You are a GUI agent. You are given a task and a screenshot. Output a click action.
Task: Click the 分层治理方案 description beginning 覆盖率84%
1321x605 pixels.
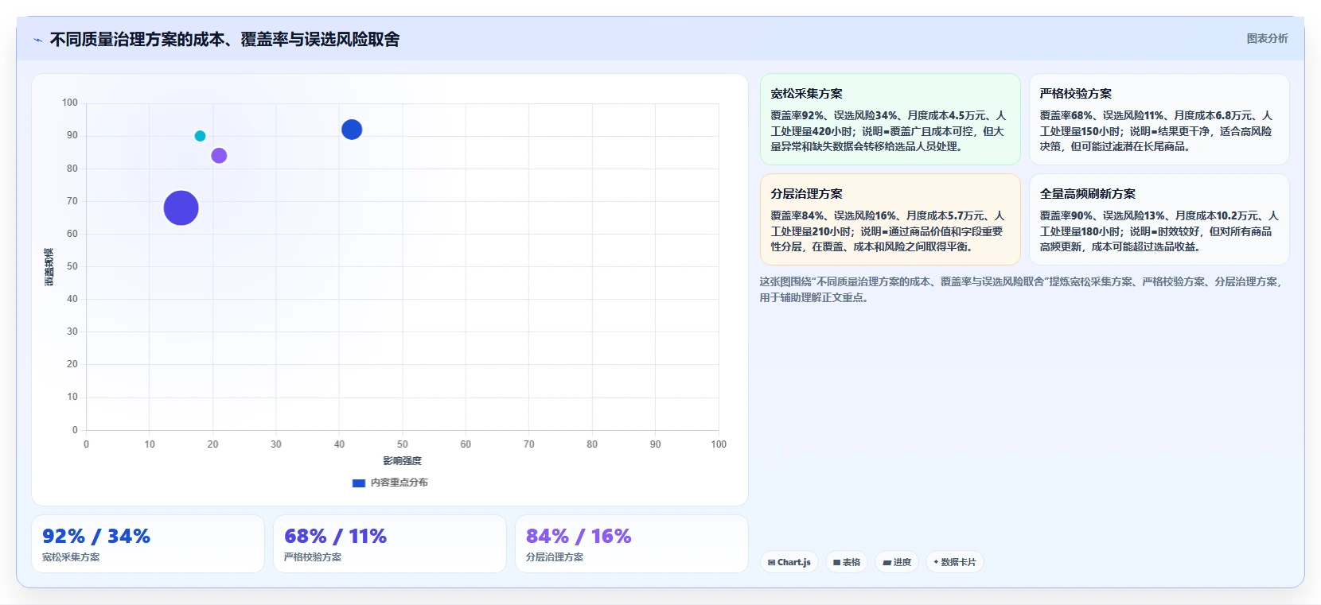[x=888, y=231]
